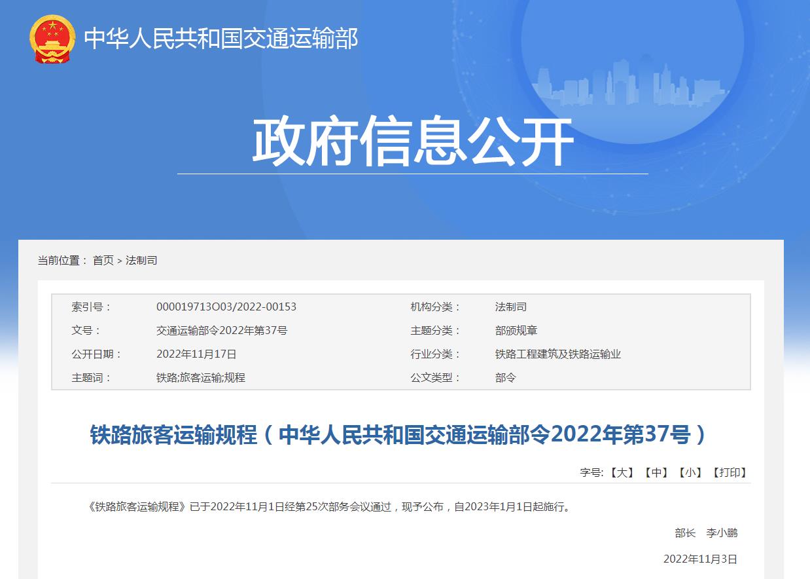810x579 pixels.
Task: Click 法制司 in the 机构分类 row
Action: click(511, 307)
